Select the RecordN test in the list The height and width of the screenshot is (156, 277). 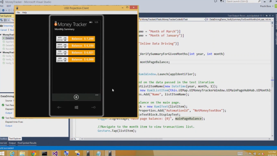pos(8,49)
